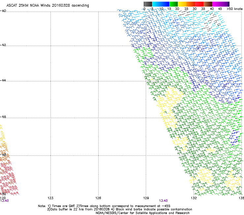The image size is (244, 215).
Task: Click the longitude label 123
Action: pyautogui.click(x=50, y=198)
